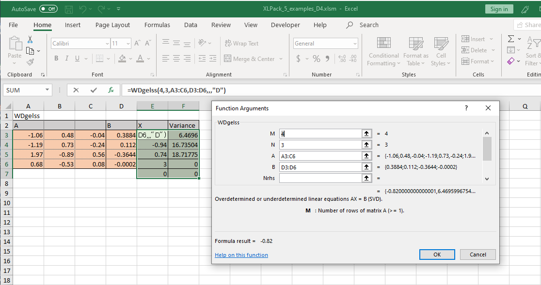Click the Save floppy disk icon
541x285 pixels.
tap(69, 9)
